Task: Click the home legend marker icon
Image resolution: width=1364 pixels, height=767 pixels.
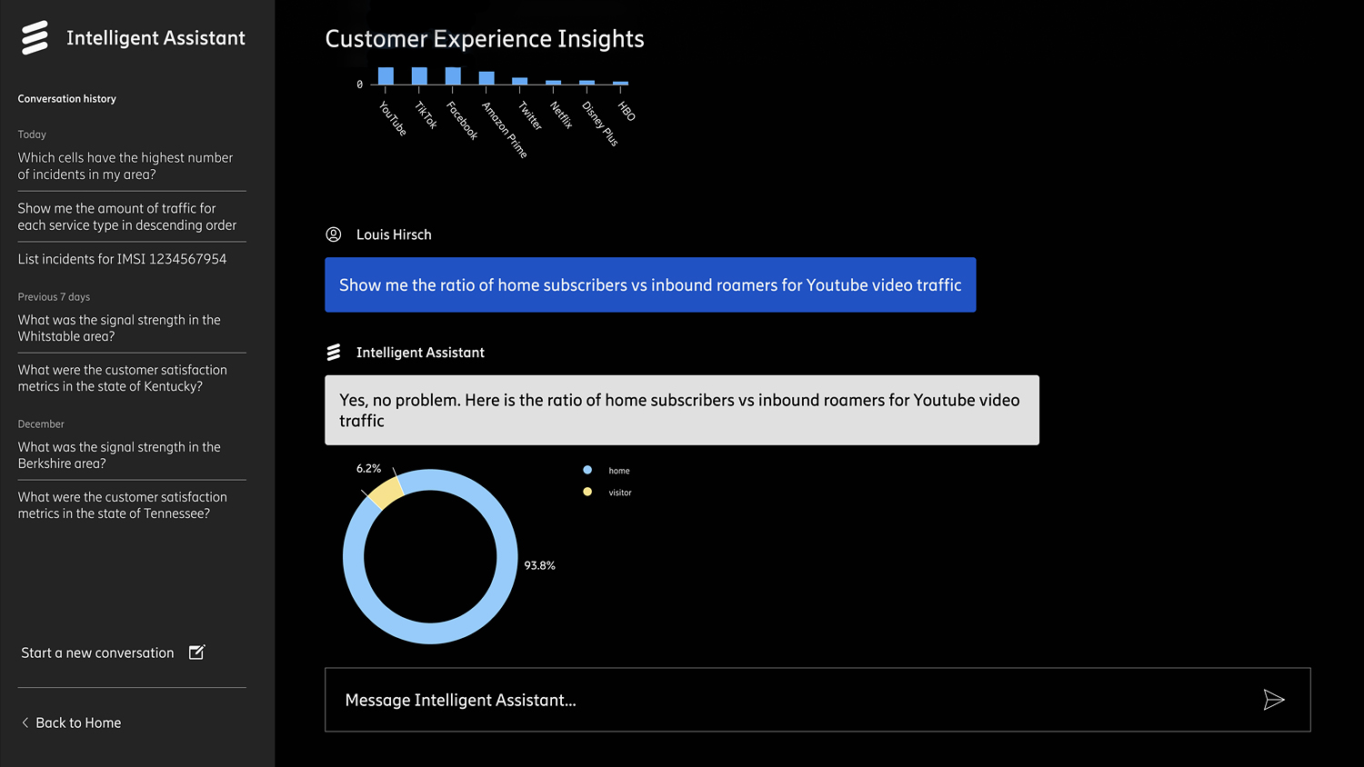Action: [x=587, y=470]
